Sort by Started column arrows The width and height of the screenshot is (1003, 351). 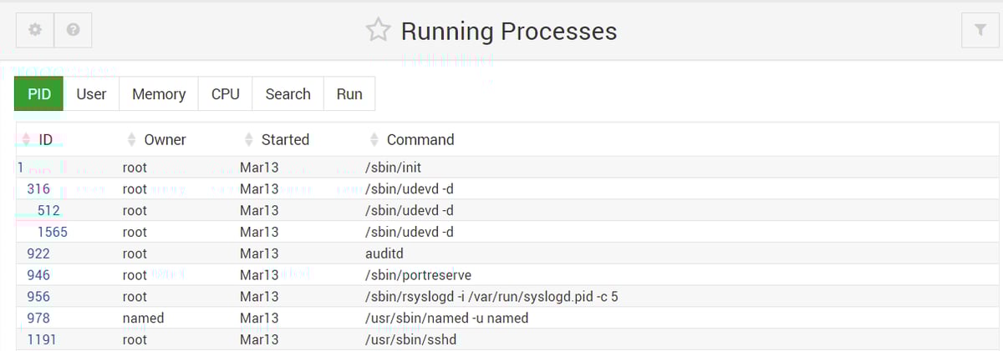(x=248, y=139)
